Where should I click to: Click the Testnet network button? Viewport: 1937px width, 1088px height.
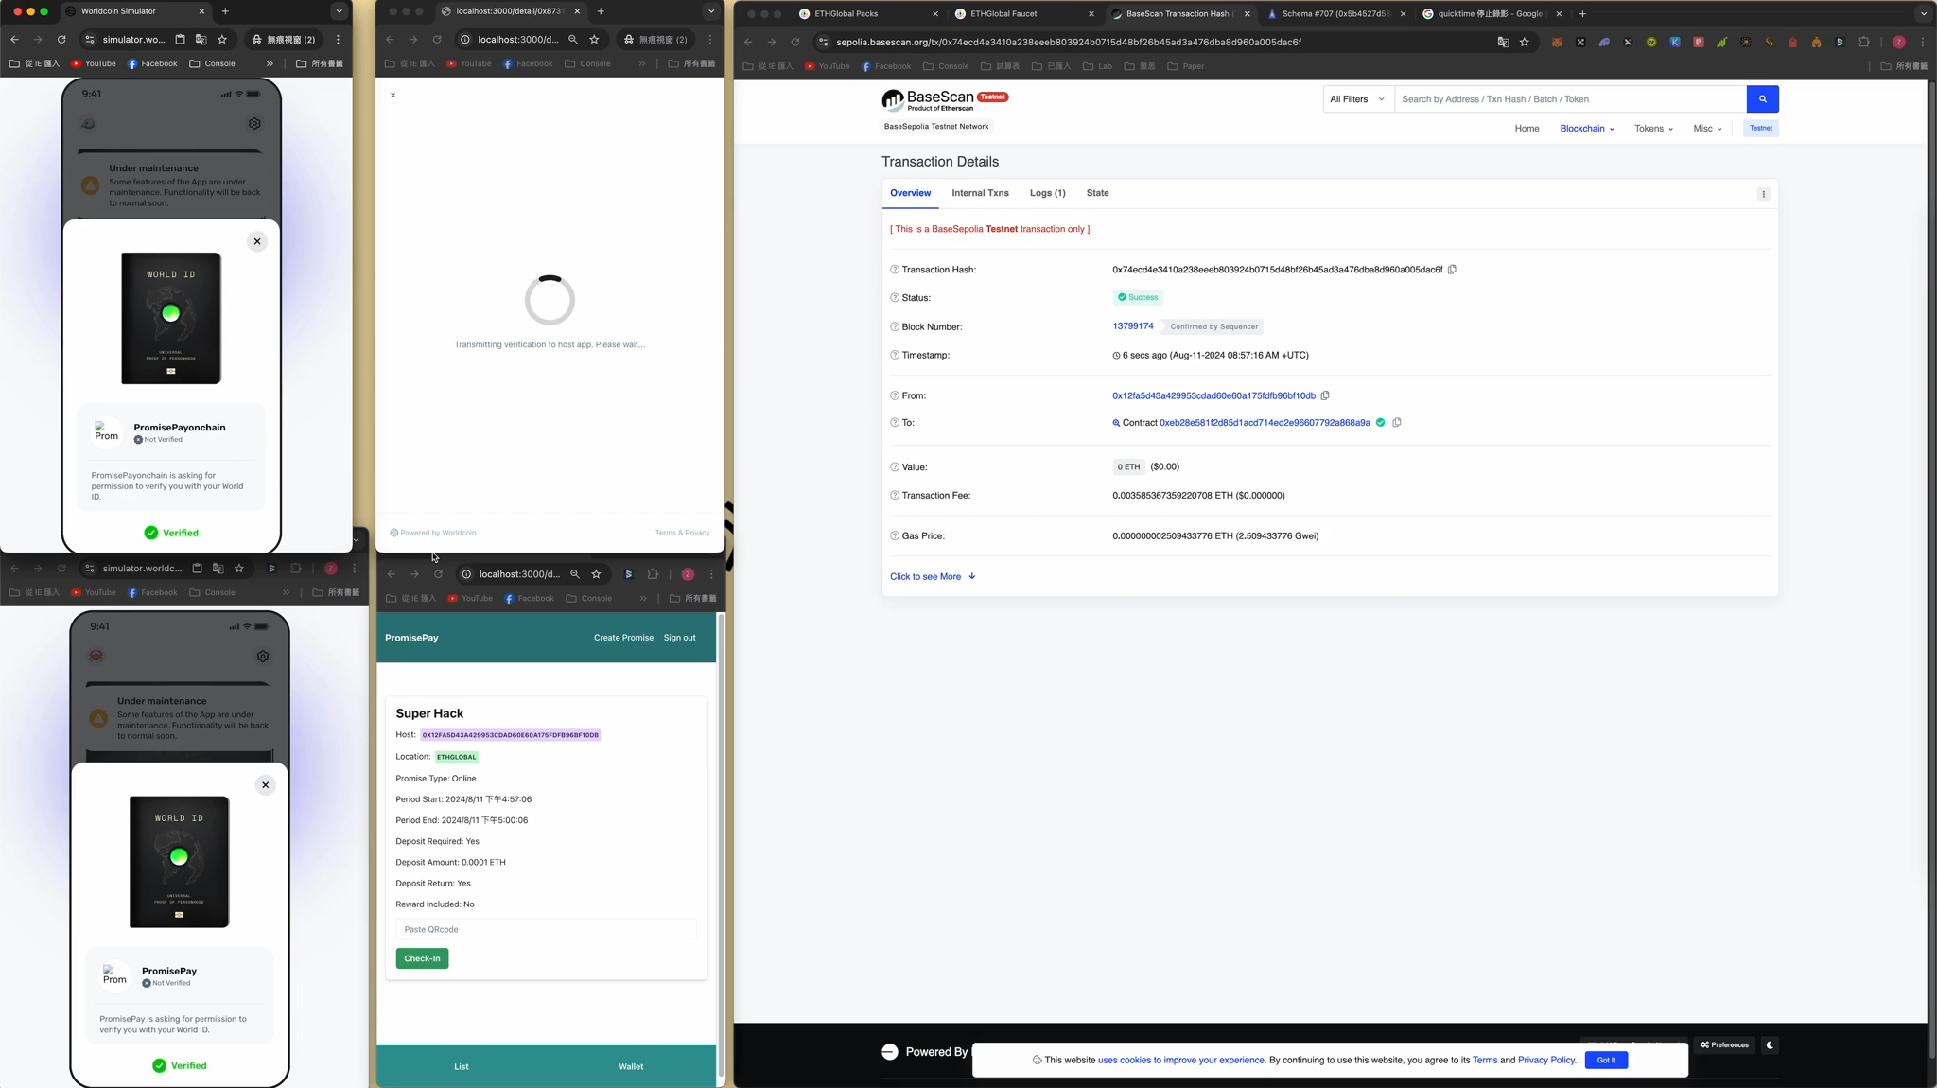[x=1760, y=128]
